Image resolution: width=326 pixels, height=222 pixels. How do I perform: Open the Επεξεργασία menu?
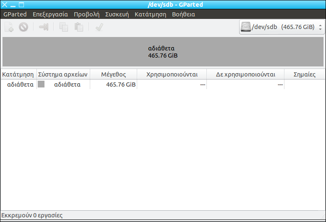tap(50, 14)
